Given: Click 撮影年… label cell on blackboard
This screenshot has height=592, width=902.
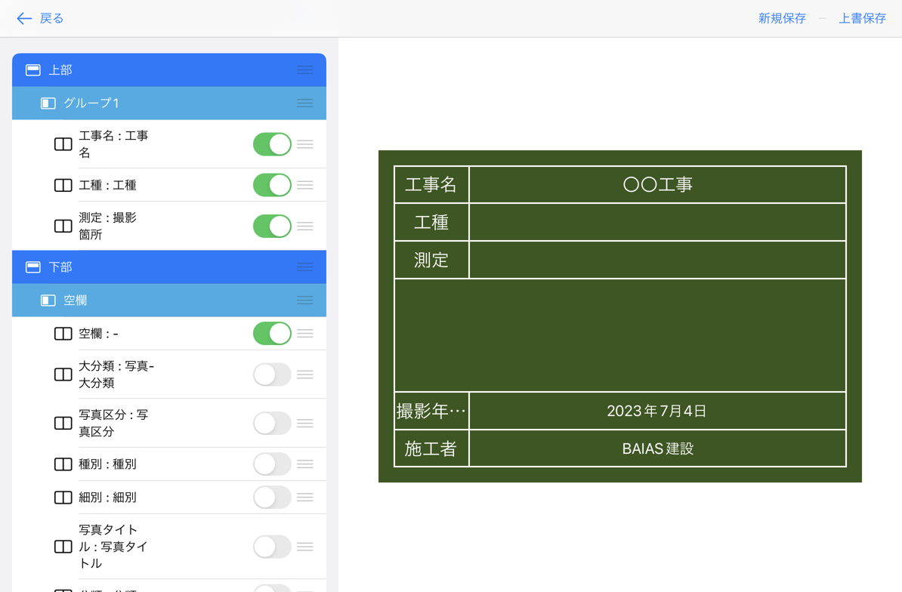Looking at the screenshot, I should (431, 411).
